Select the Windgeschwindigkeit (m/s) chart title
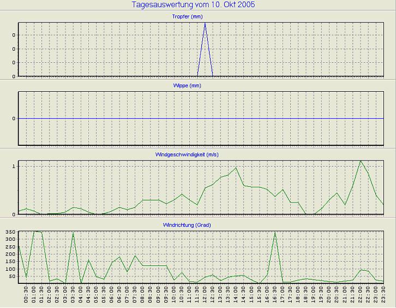Image resolution: width=396 pixels, height=308 pixels. click(198, 156)
